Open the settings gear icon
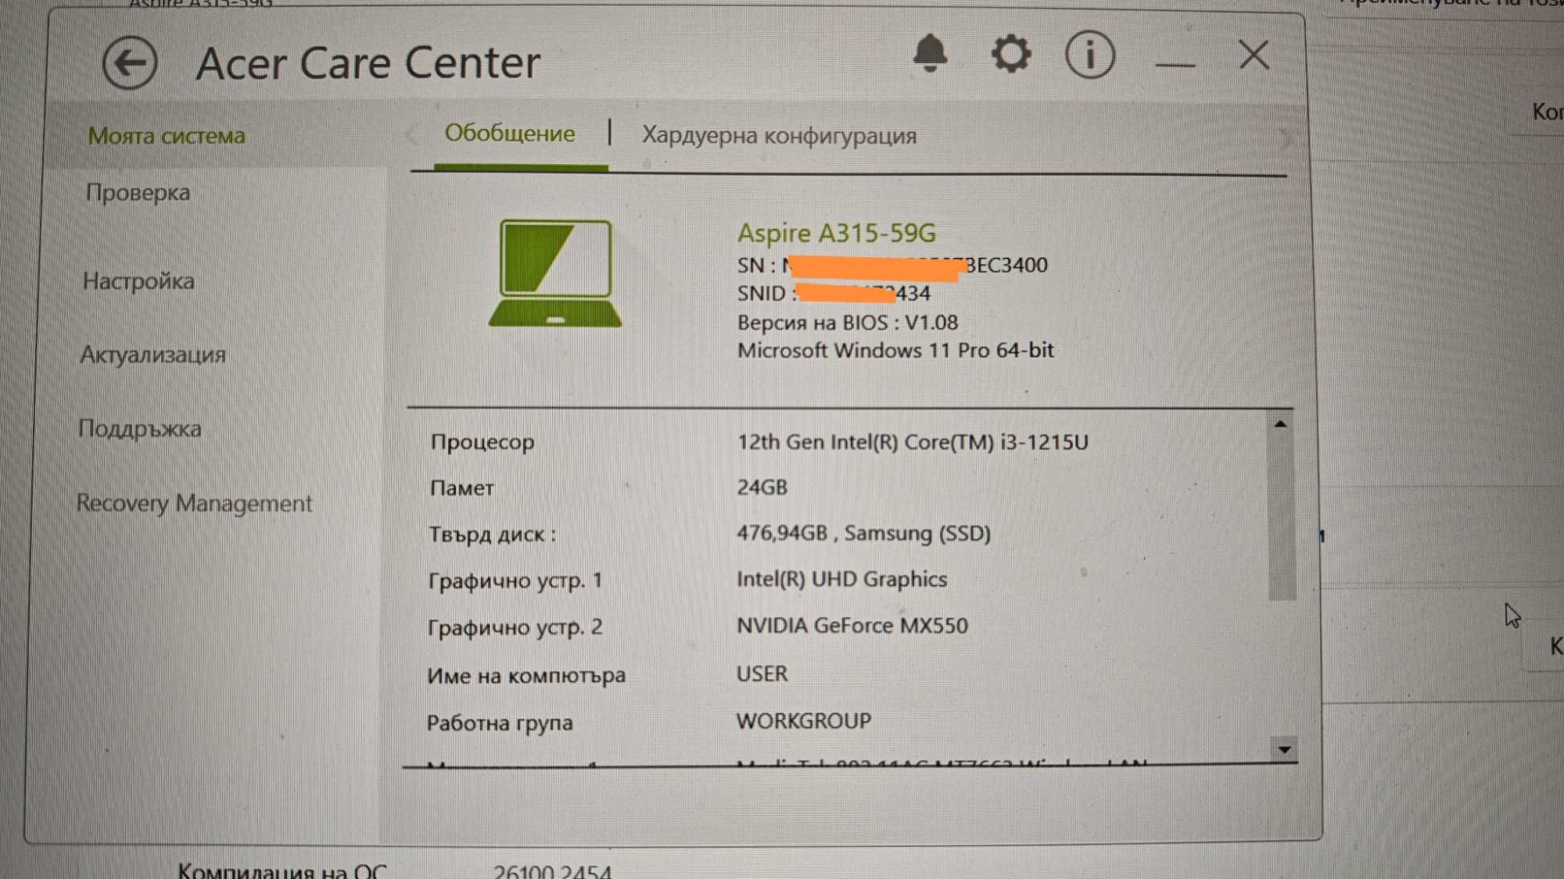 [x=1010, y=54]
